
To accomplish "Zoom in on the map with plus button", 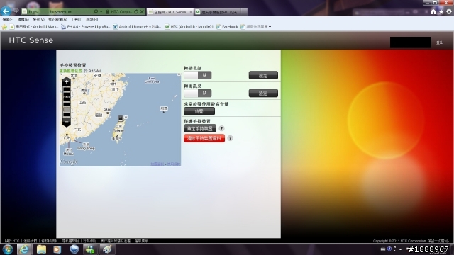I will (x=66, y=82).
